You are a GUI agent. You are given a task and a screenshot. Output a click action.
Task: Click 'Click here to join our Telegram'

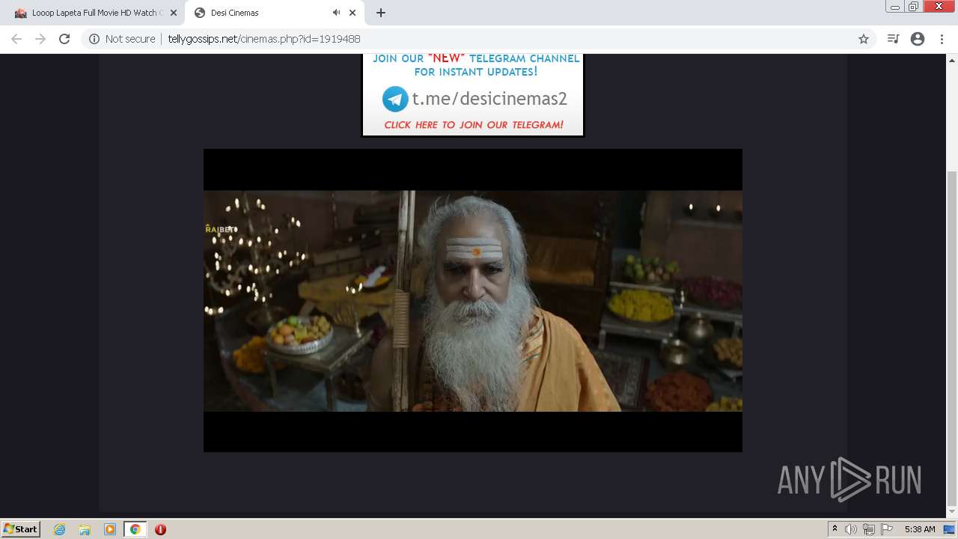[474, 125]
